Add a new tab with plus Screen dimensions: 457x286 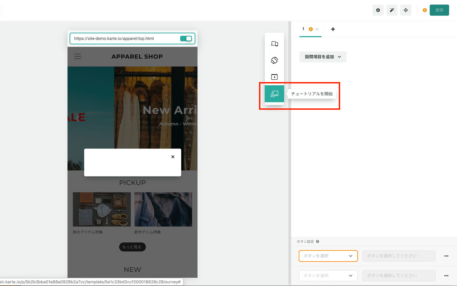(333, 29)
